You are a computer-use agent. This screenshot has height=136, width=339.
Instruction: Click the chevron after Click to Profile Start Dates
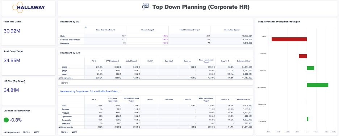tap(119, 92)
